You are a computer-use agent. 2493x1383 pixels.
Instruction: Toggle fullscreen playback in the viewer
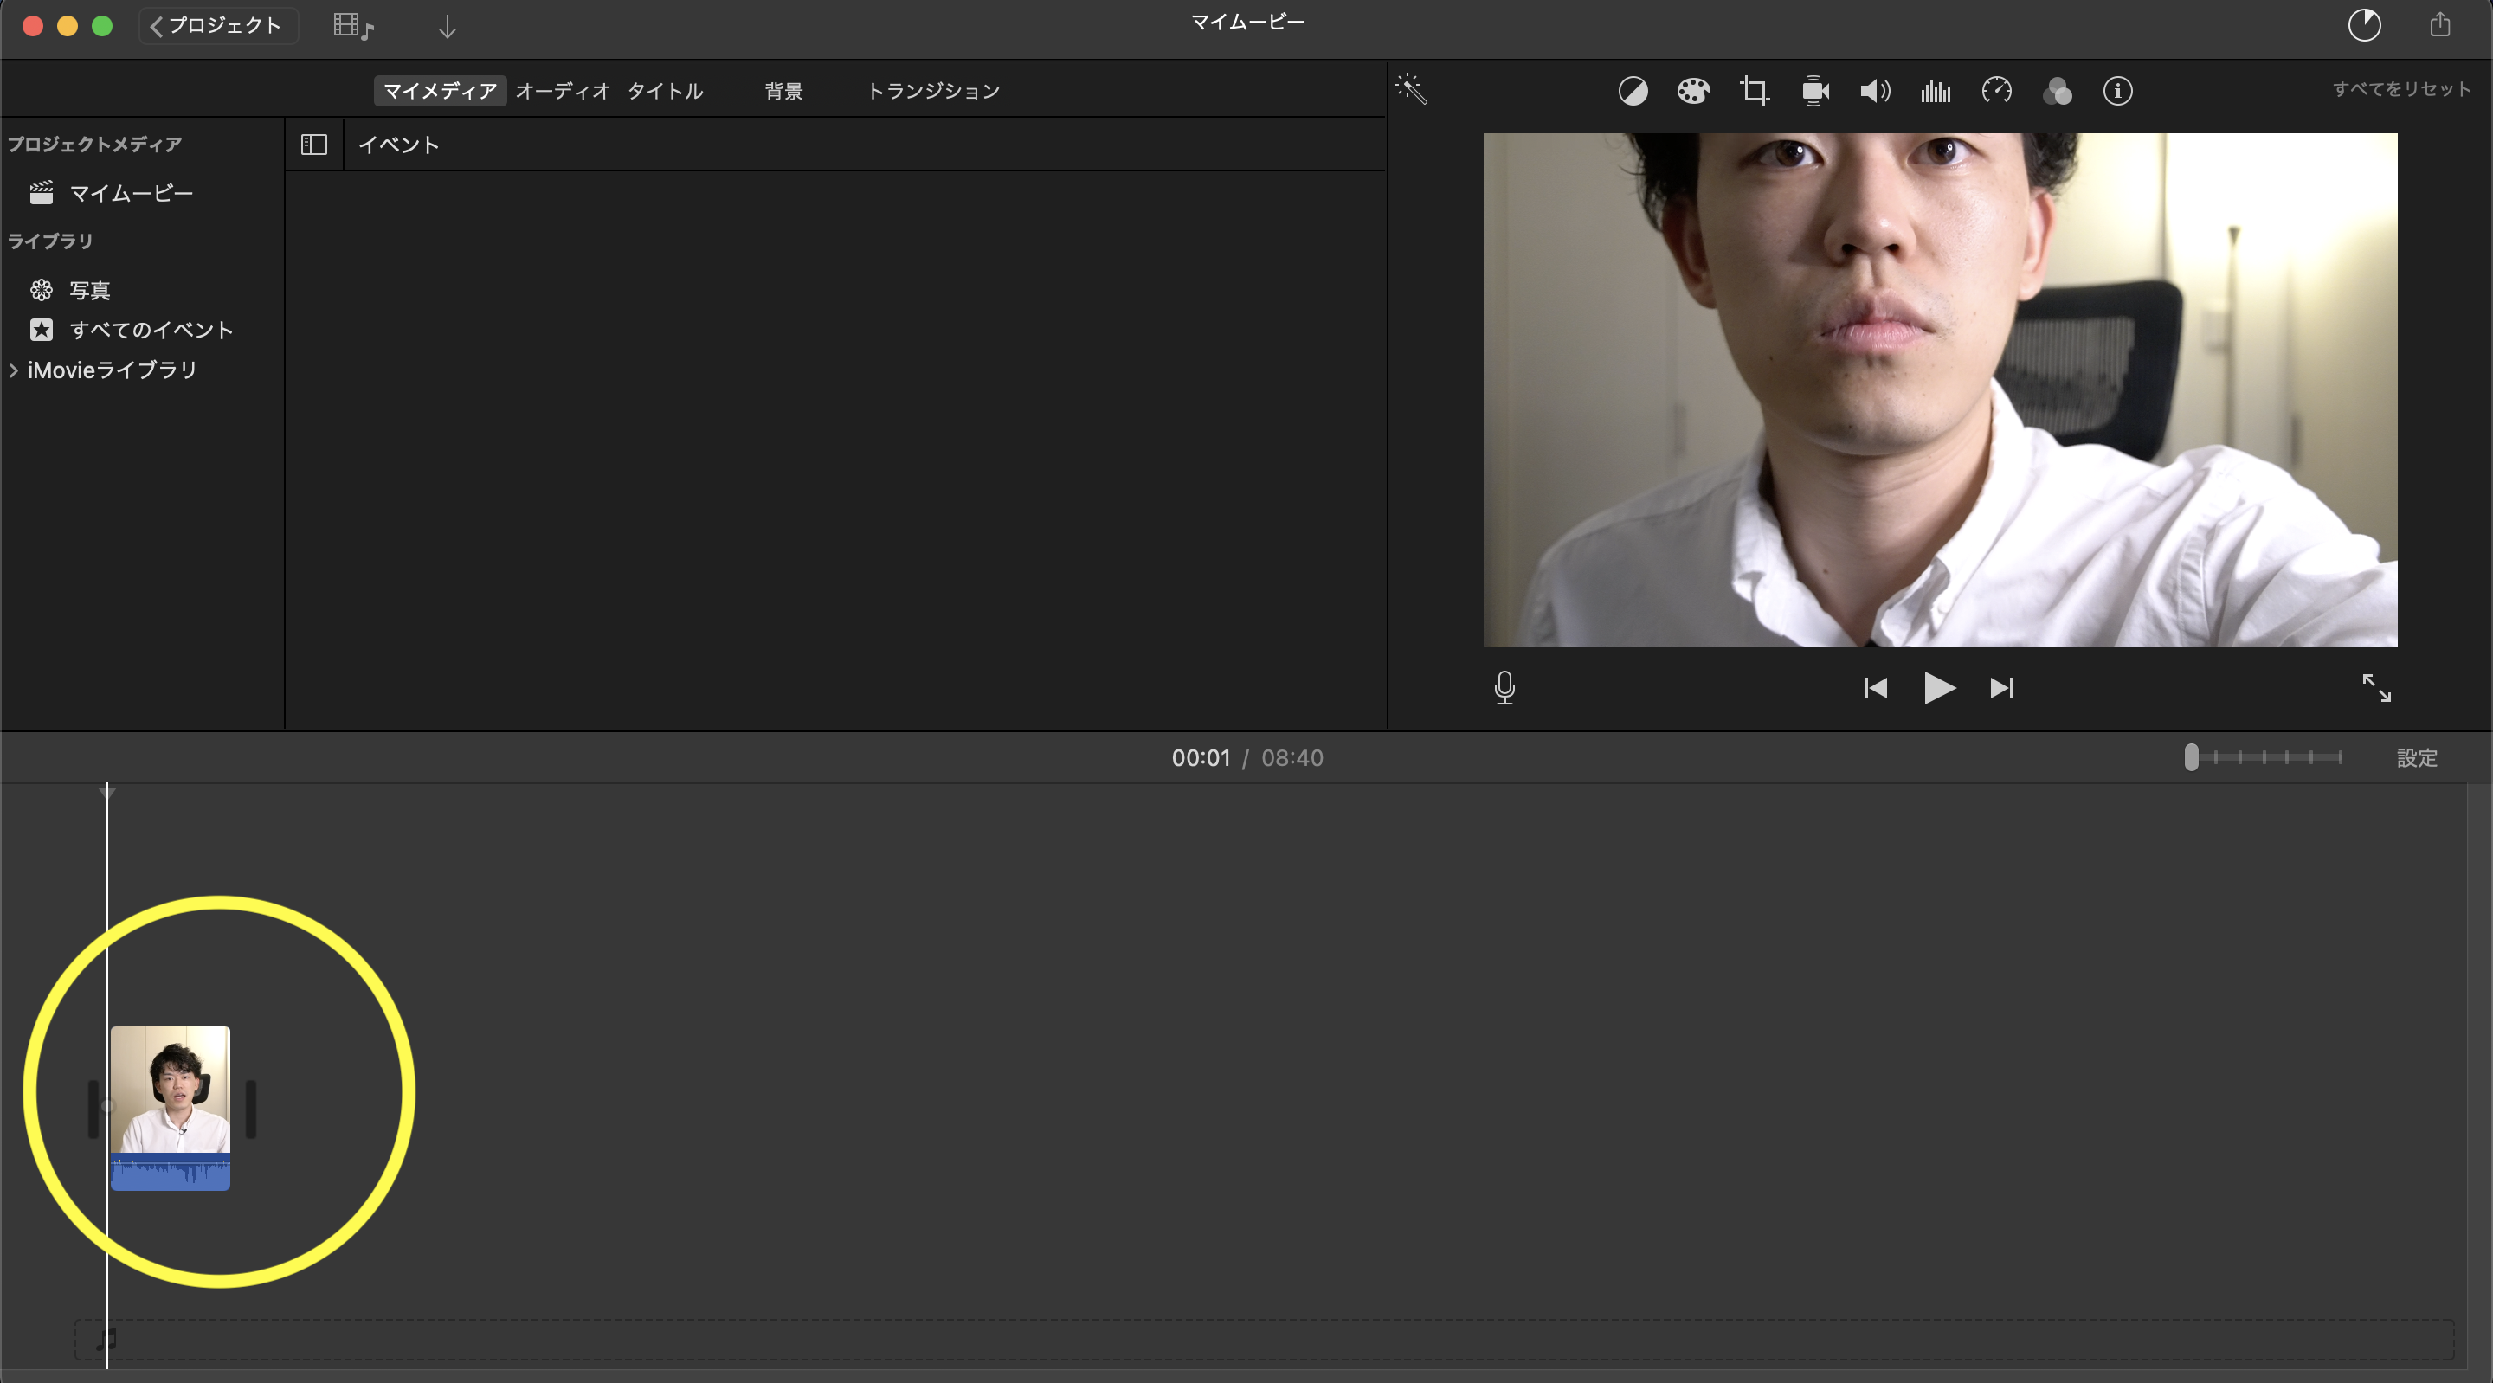2376,688
